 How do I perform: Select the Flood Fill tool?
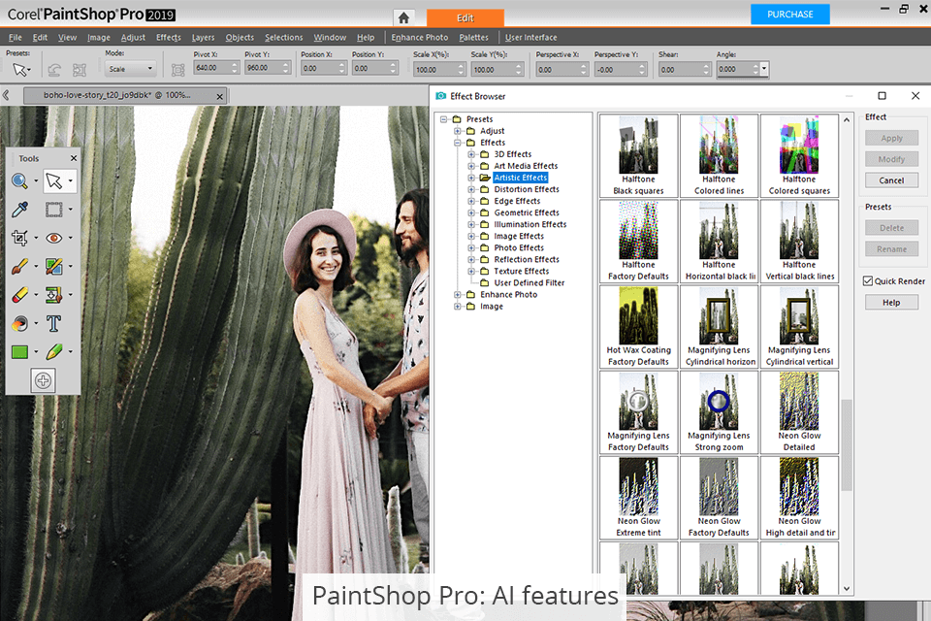pos(54,295)
